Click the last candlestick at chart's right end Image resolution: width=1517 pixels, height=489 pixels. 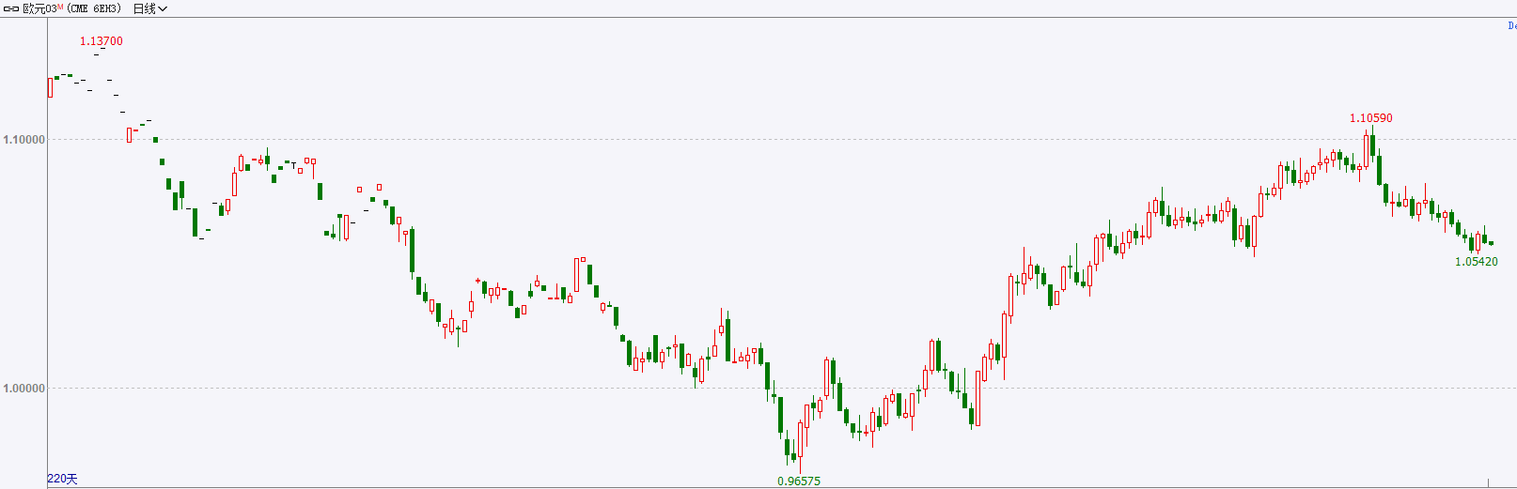click(x=1491, y=243)
